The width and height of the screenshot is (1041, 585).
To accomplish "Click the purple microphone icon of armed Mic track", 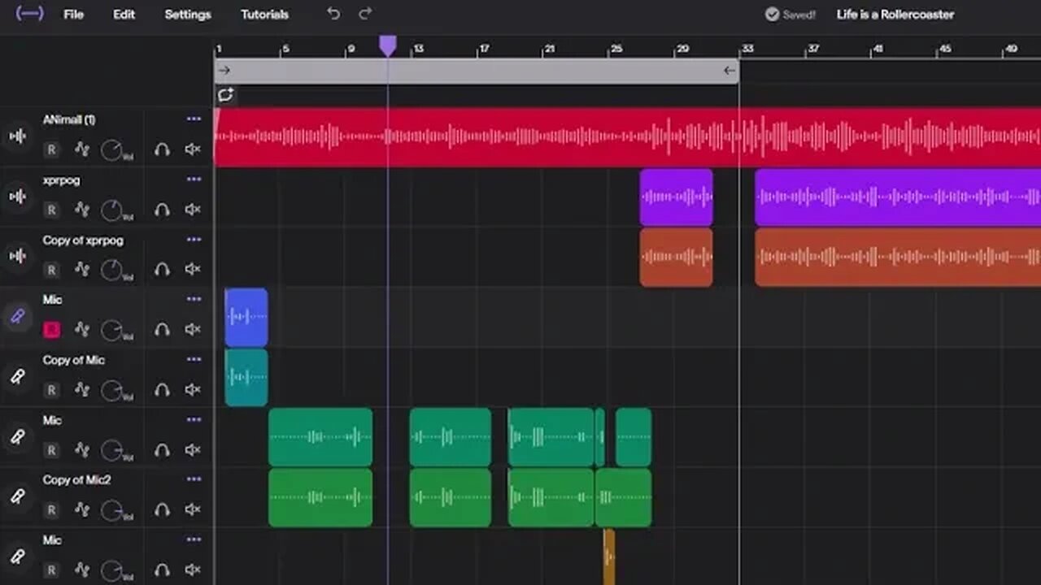I will point(17,317).
